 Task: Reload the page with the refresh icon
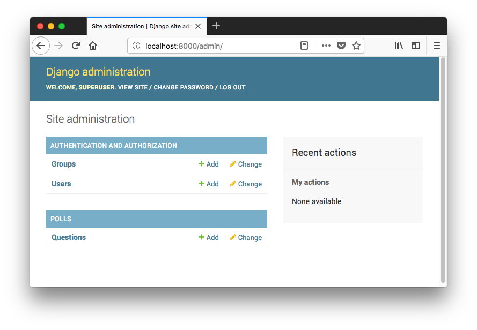[x=76, y=46]
